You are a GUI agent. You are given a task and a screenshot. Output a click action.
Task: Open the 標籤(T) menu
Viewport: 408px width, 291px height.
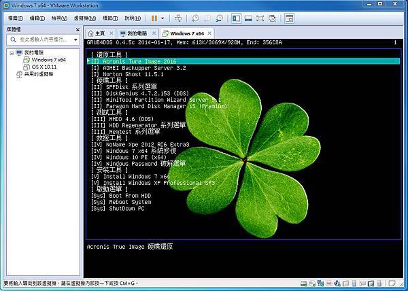click(110, 18)
